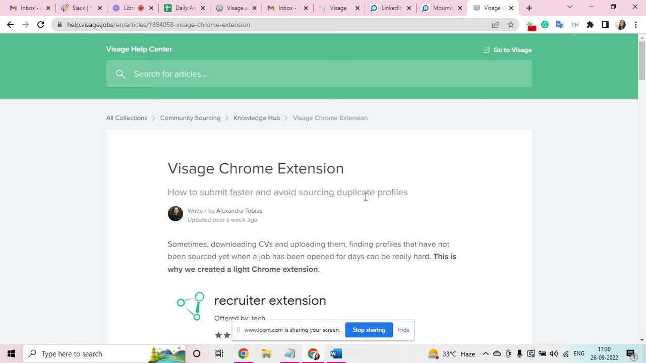Open Task View on the taskbar
The height and width of the screenshot is (363, 646).
[219, 353]
